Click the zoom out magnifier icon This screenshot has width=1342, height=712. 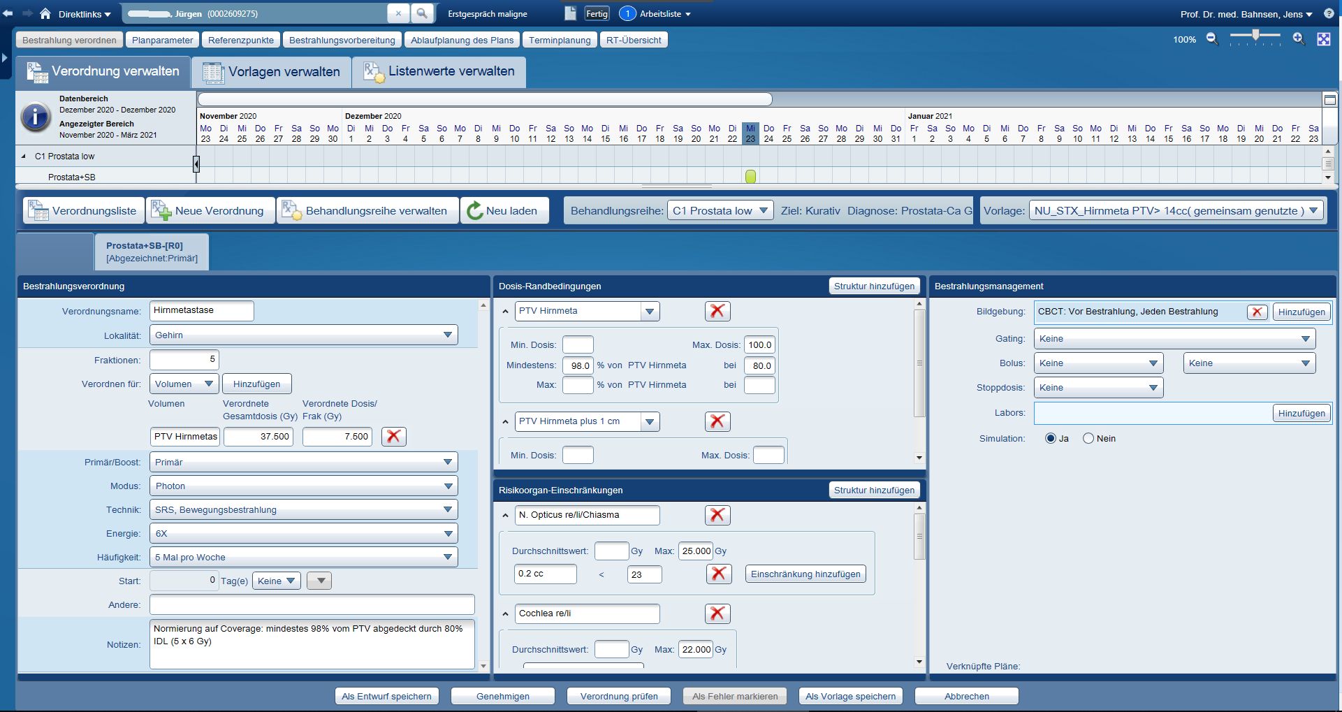(1212, 39)
